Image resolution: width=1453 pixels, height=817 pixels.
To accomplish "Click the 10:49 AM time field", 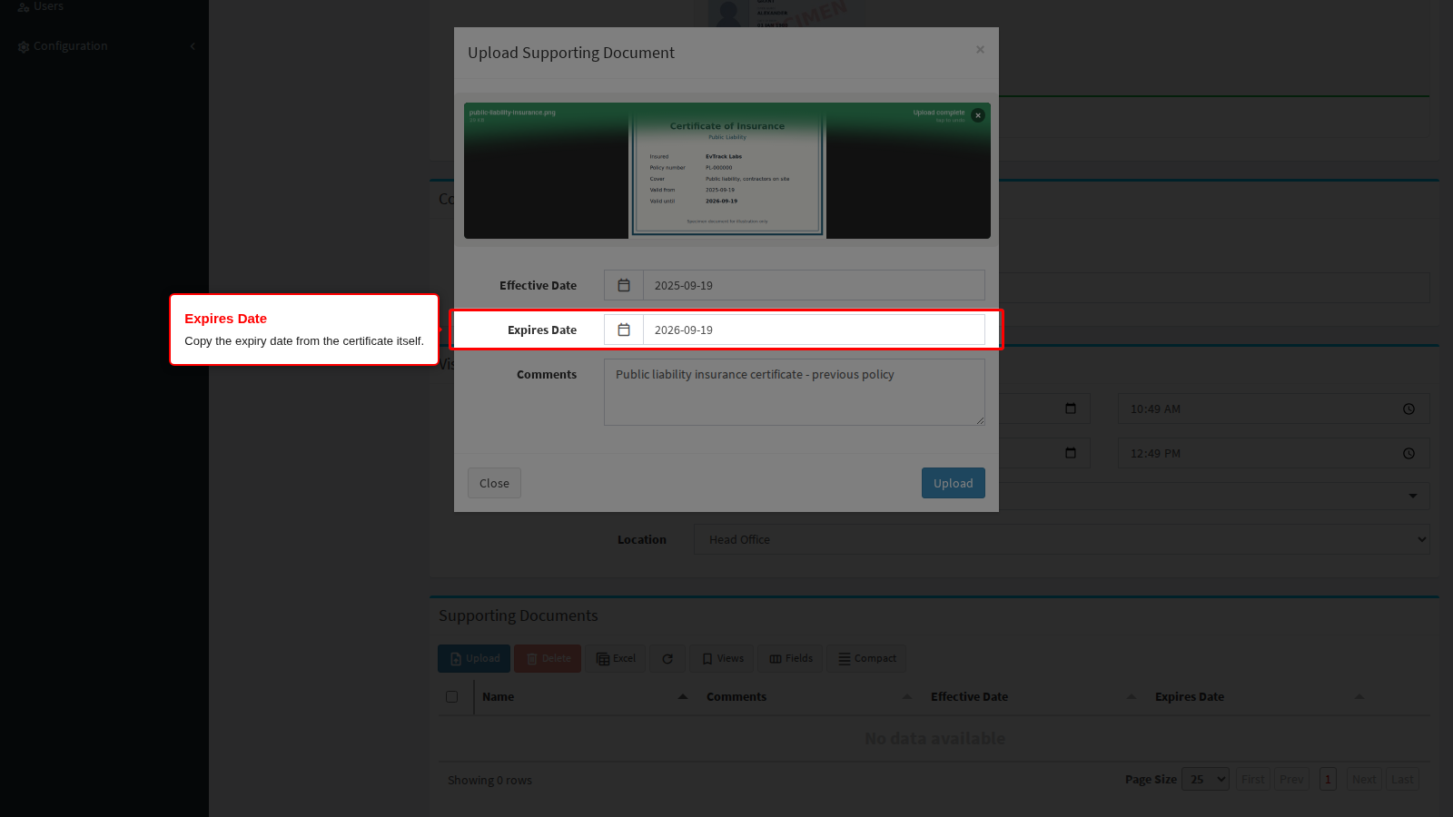I will coord(1273,408).
